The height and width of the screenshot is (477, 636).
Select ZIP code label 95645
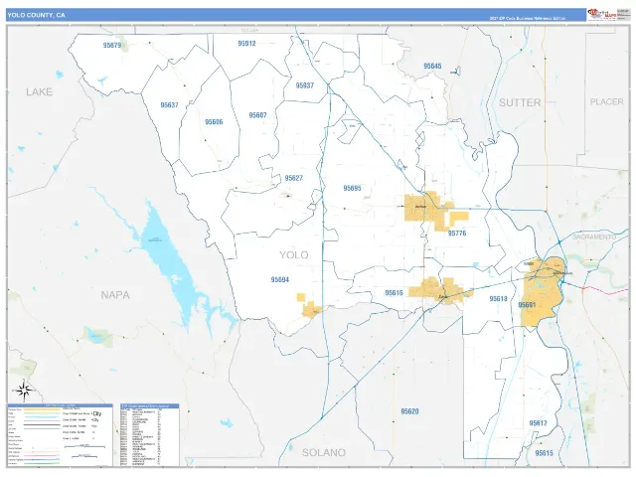pos(432,66)
